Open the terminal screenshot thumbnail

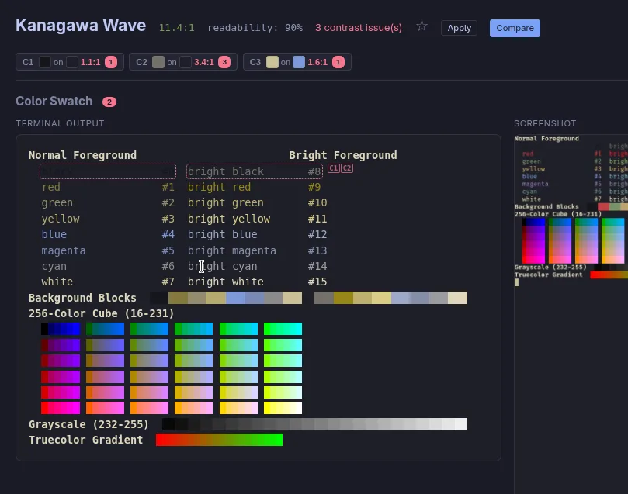click(571, 209)
